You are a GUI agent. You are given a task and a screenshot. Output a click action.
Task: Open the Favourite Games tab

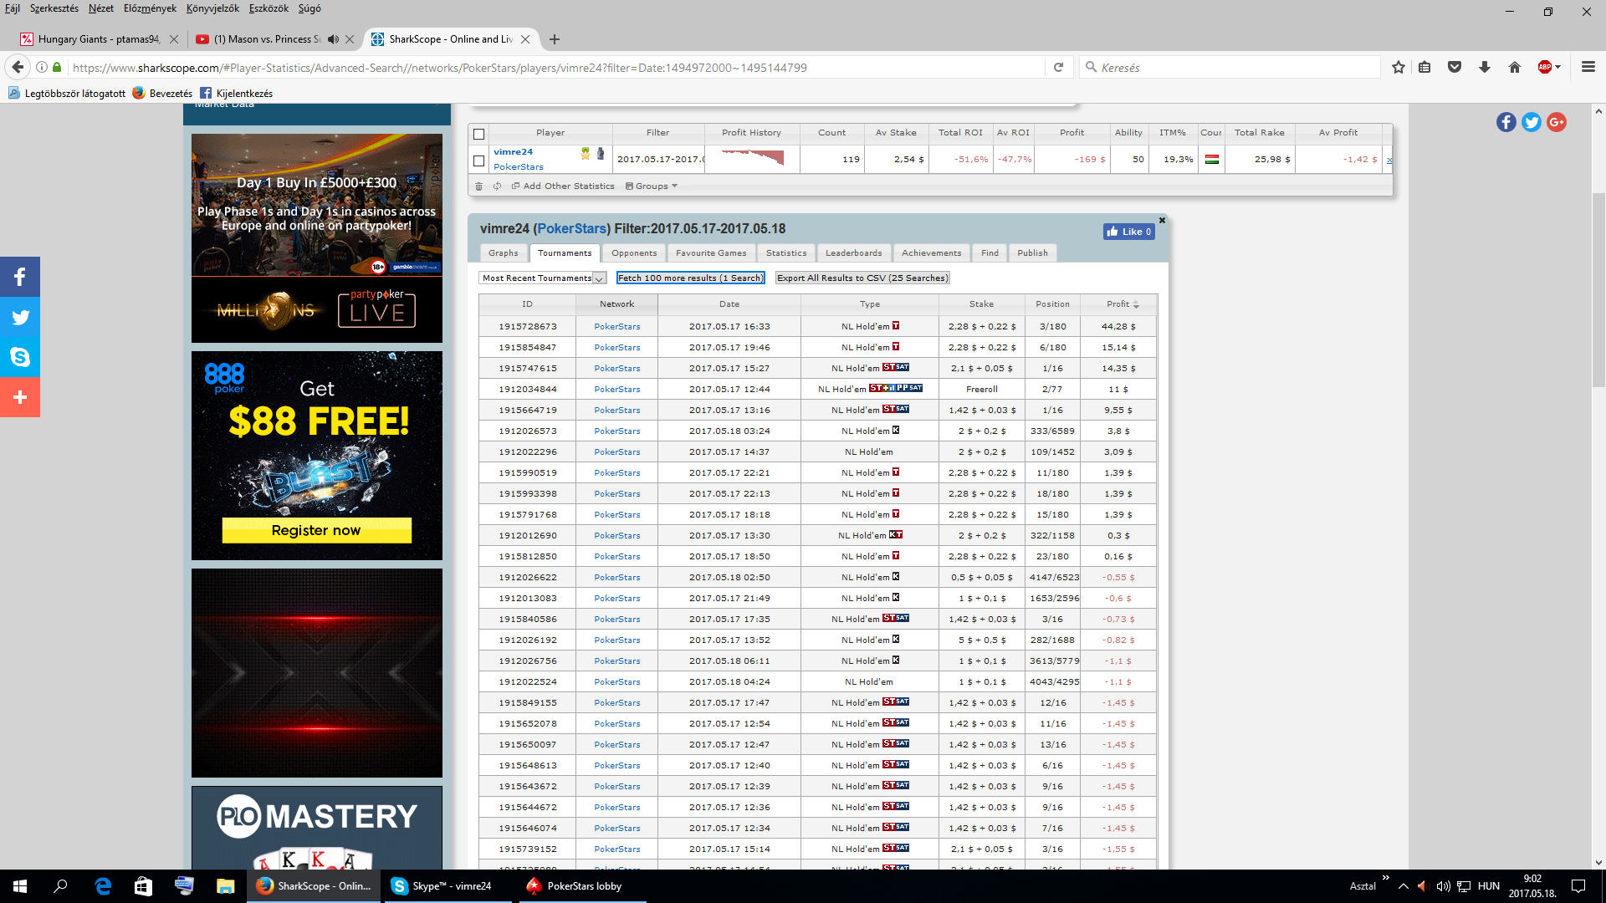[711, 253]
